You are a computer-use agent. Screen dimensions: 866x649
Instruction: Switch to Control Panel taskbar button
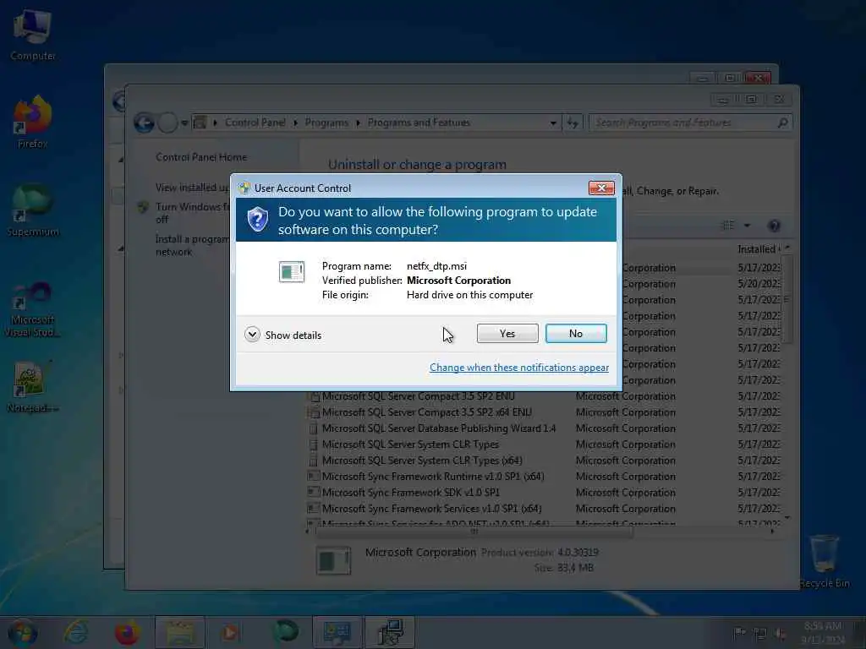click(337, 632)
